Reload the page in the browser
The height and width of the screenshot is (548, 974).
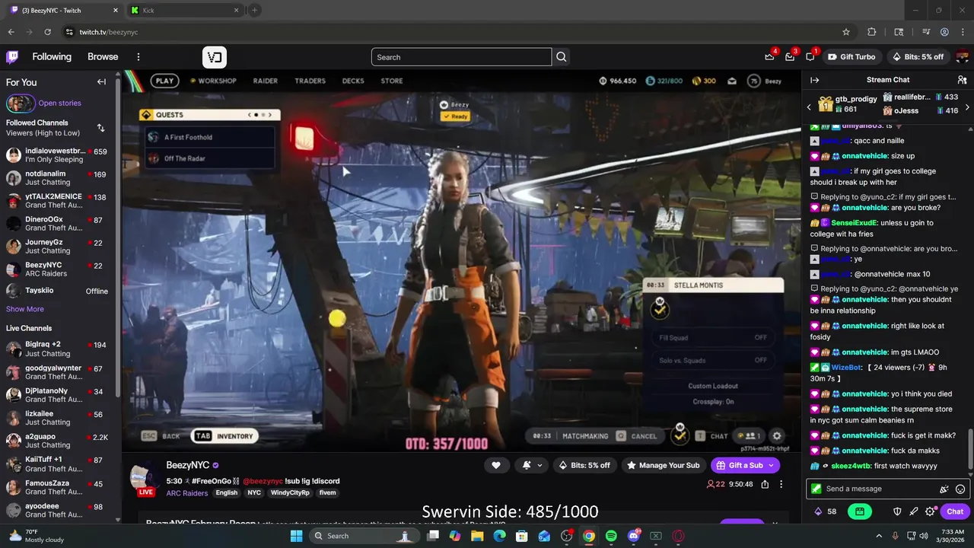pos(47,32)
